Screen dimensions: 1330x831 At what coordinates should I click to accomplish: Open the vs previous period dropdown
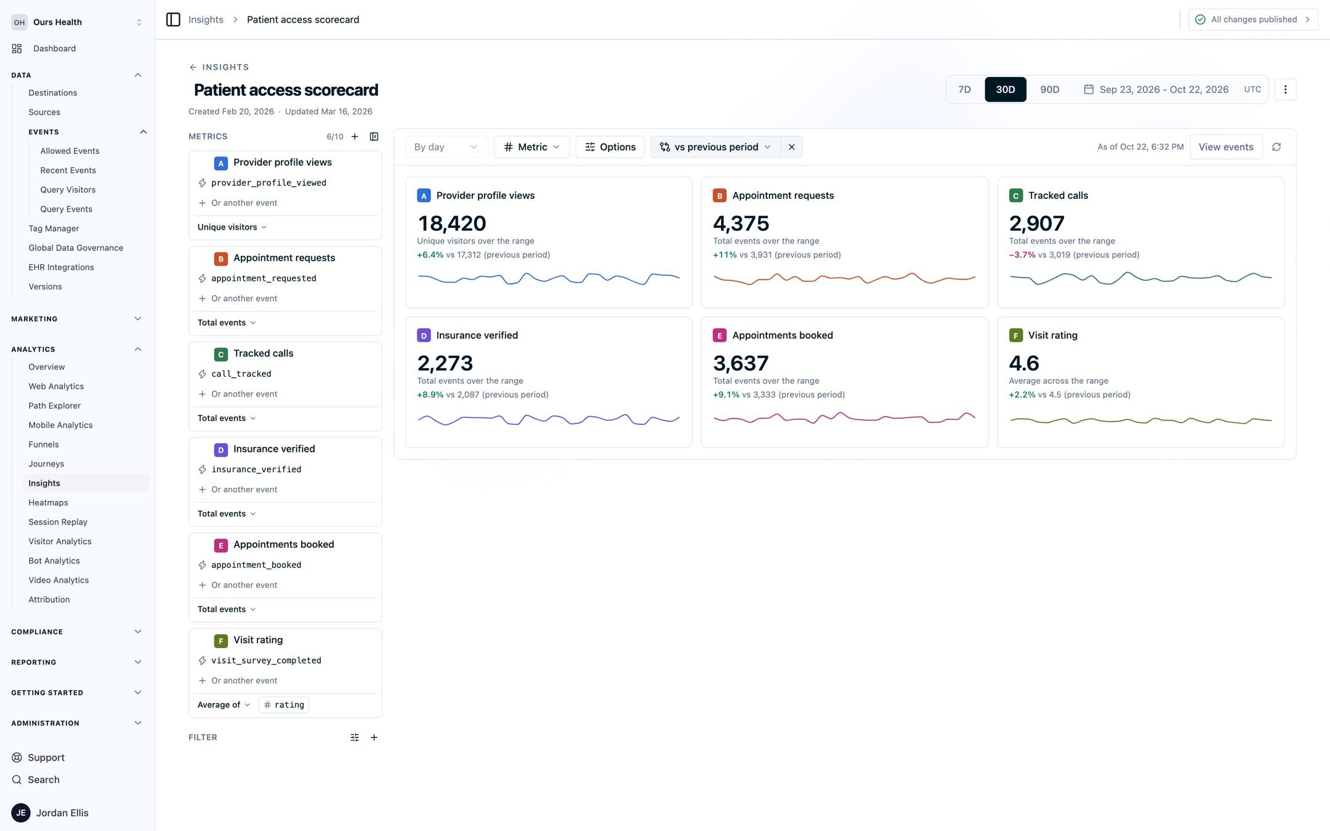tap(715, 147)
